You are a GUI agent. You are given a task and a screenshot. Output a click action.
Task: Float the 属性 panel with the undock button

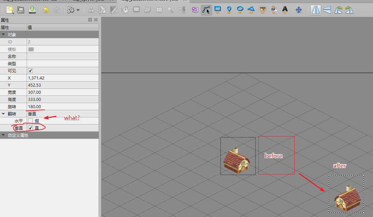(90, 20)
